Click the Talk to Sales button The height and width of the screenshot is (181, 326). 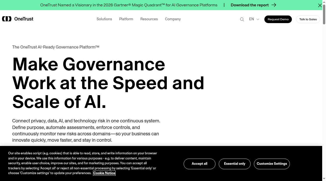pyautogui.click(x=308, y=19)
